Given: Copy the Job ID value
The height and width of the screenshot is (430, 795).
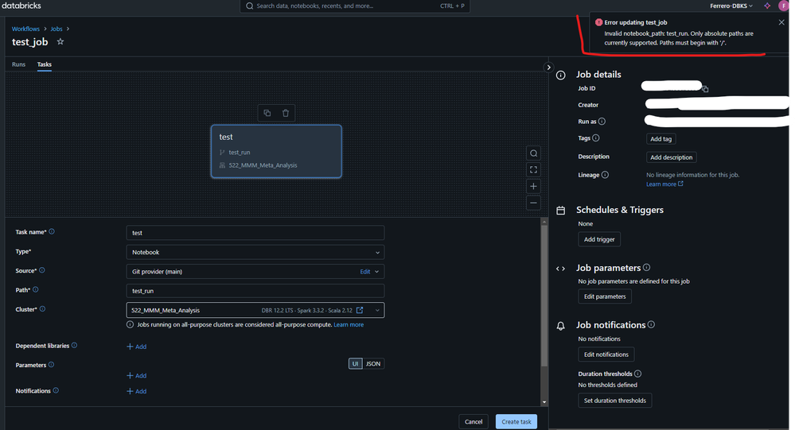Looking at the screenshot, I should [x=705, y=89].
